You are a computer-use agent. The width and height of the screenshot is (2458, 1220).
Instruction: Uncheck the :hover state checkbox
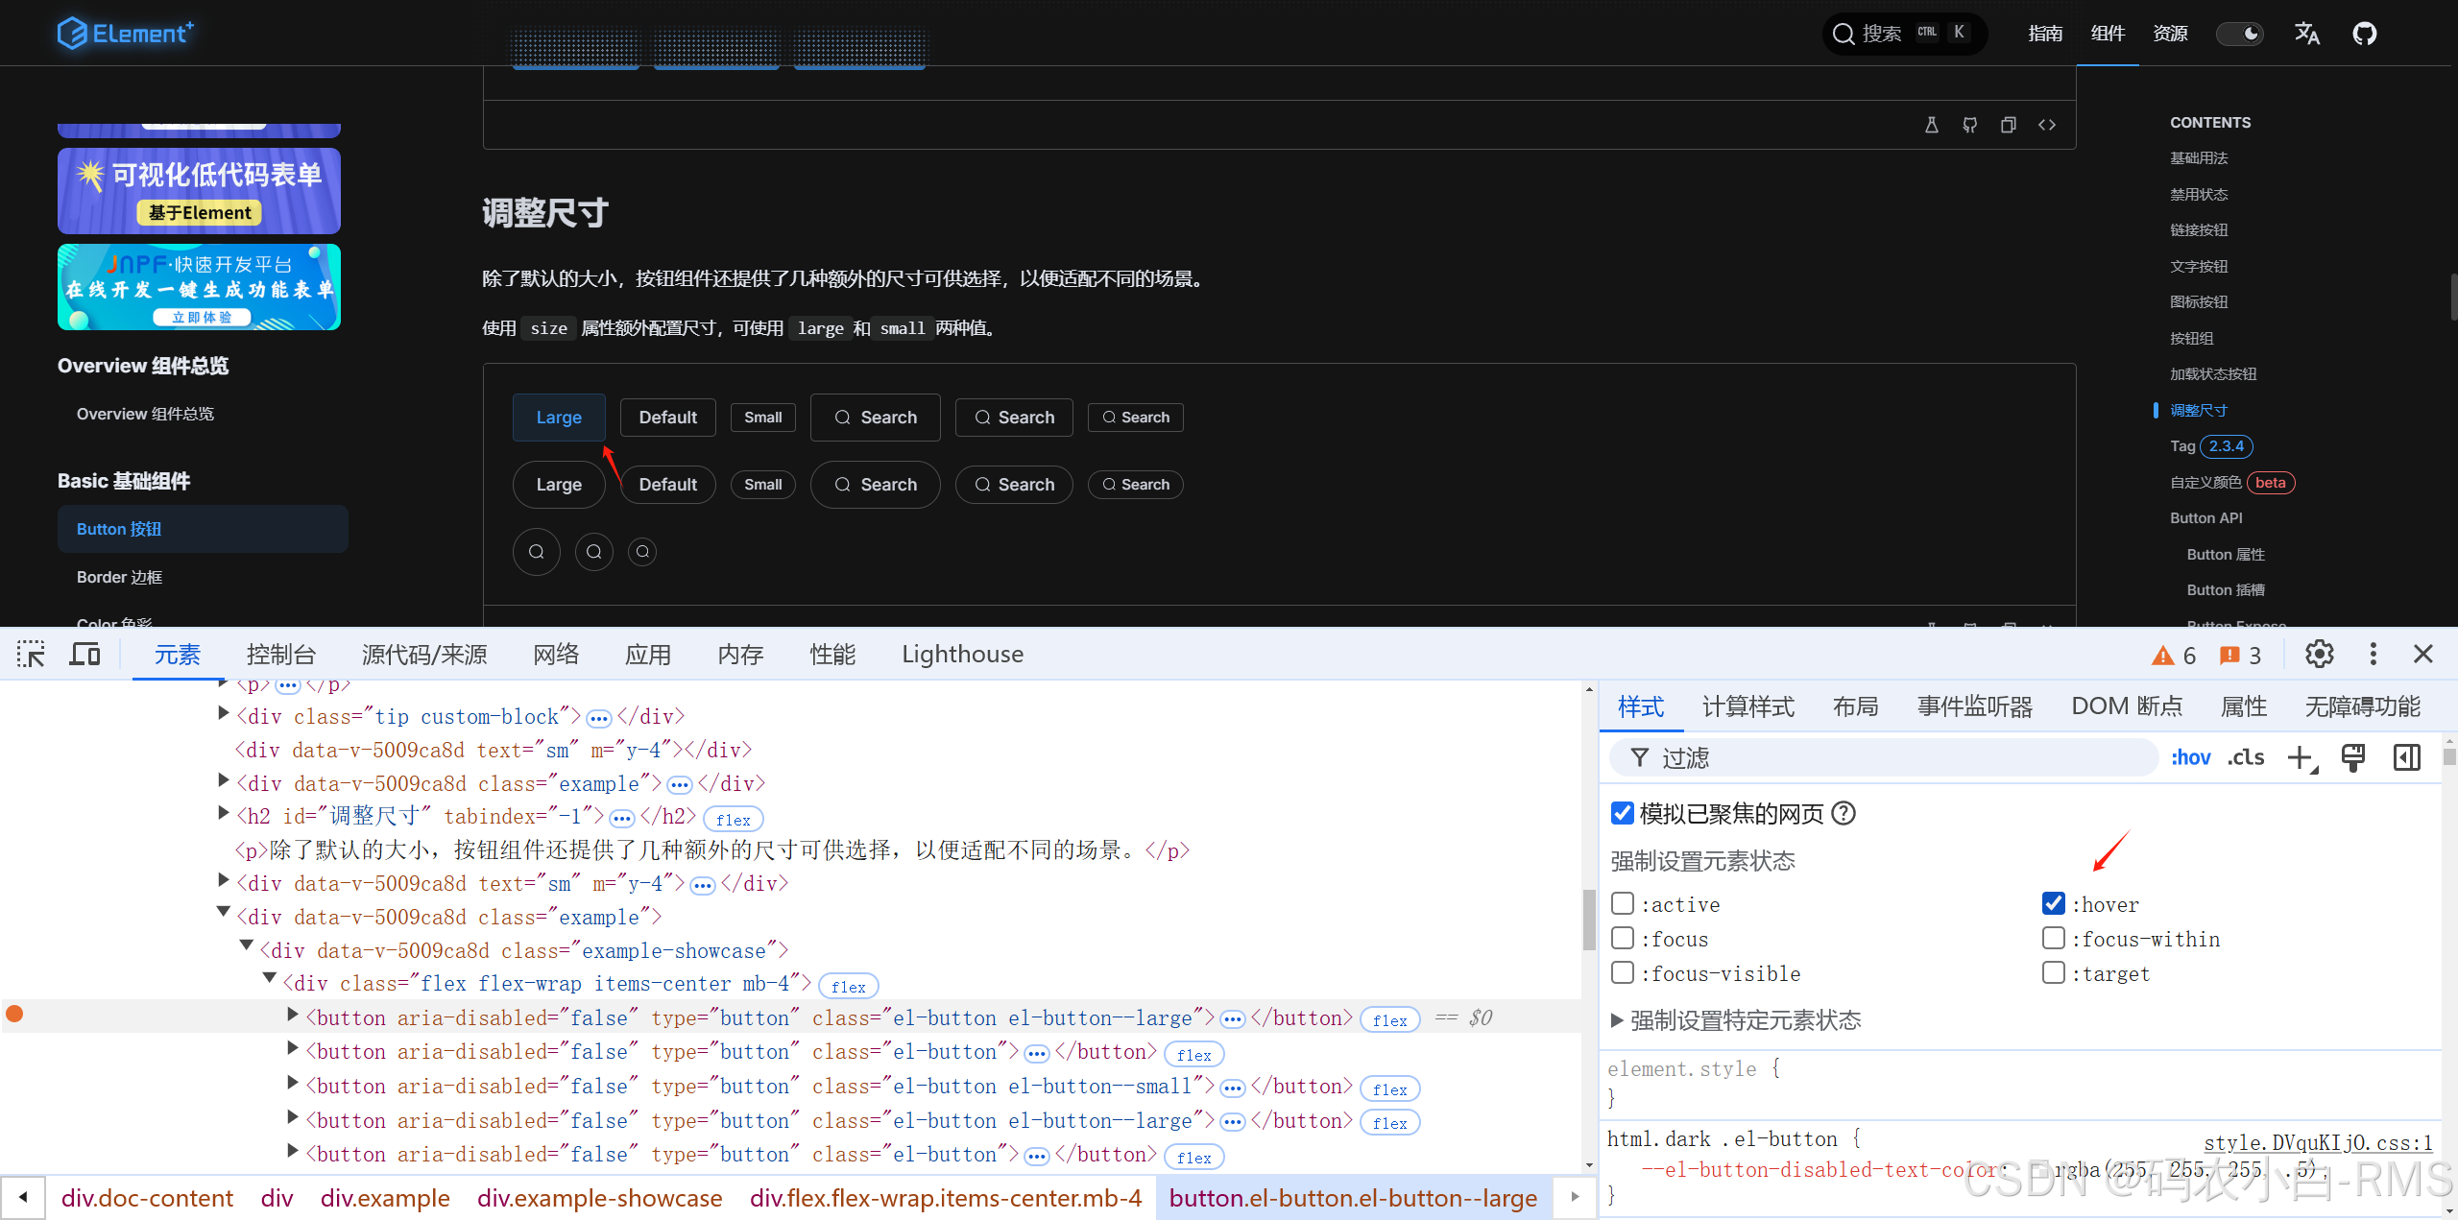pyautogui.click(x=2053, y=904)
